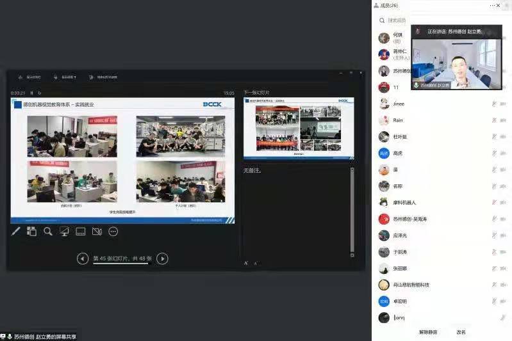The width and height of the screenshot is (512, 341).
Task: Toggle microphone icon for member Jinee
Action: pyautogui.click(x=494, y=104)
